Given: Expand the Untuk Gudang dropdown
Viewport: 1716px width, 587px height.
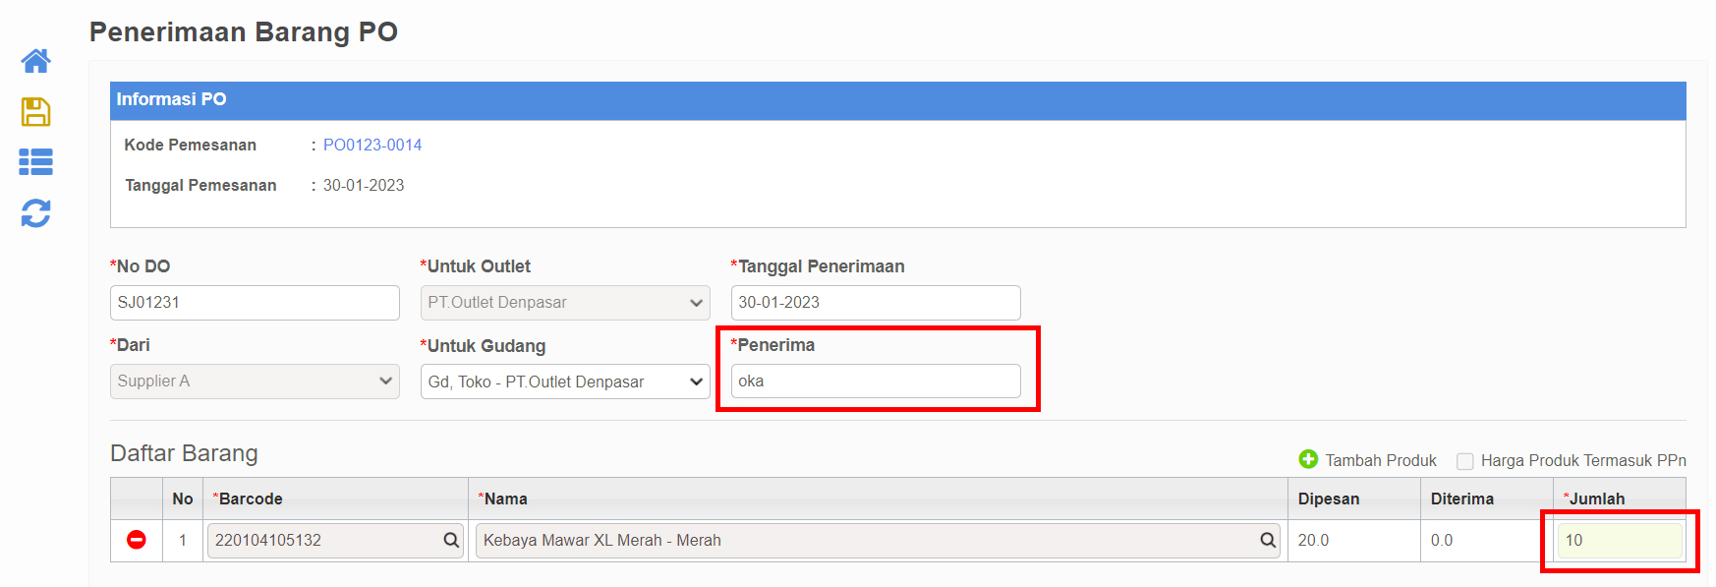Looking at the screenshot, I should click(565, 382).
